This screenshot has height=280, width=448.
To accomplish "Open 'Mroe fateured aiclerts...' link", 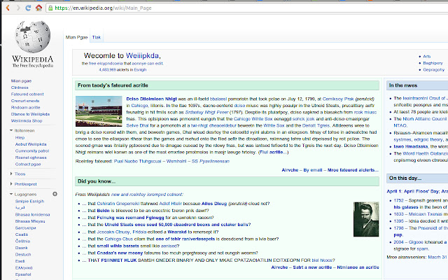I will [353, 169].
